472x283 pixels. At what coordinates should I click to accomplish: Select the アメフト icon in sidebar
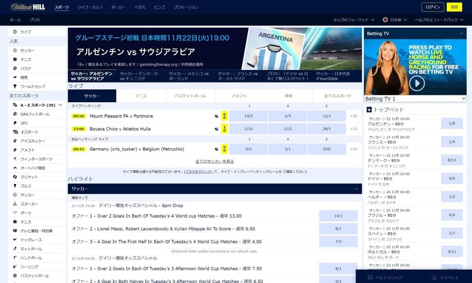point(15,150)
